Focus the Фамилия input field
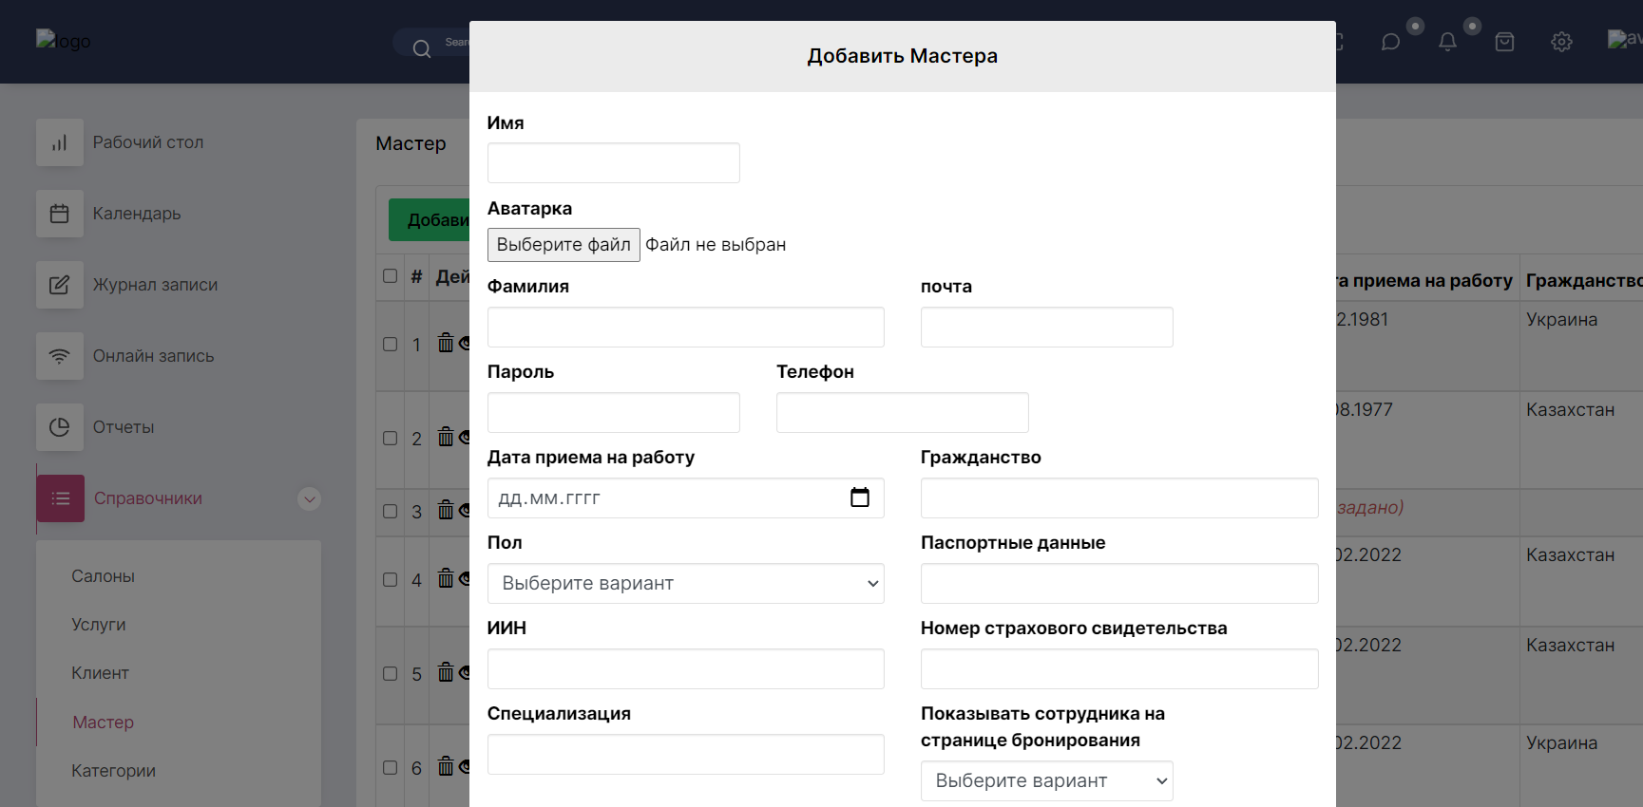The width and height of the screenshot is (1643, 807). (685, 327)
